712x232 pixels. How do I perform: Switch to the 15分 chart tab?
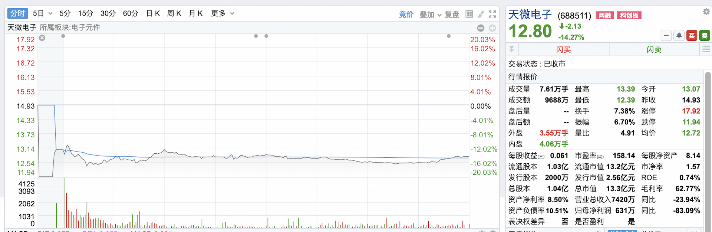pos(85,14)
